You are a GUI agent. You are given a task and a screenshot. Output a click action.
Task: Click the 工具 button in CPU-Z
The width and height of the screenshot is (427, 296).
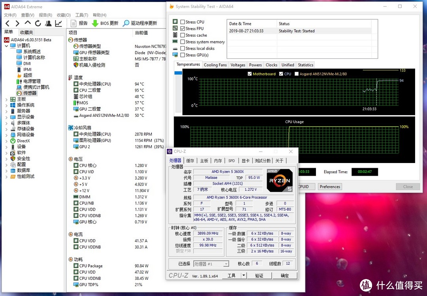coord(231,275)
